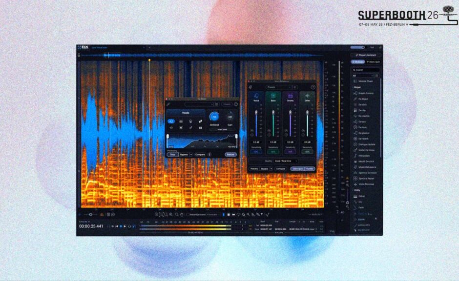Click the Other stem icon in Music Rebalance
Screen dimensions: 459x281
click(x=307, y=96)
